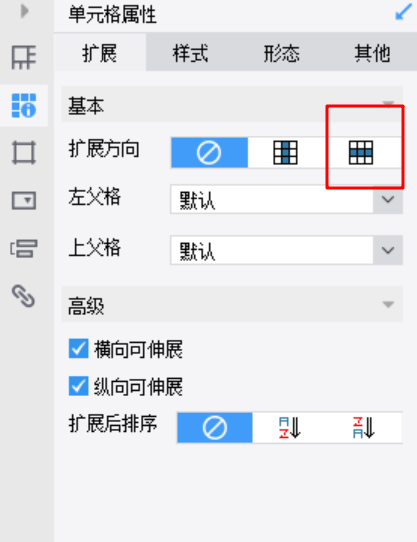The height and width of the screenshot is (542, 417).
Task: Open the conditional attributes sidebar icon
Action: (24, 249)
